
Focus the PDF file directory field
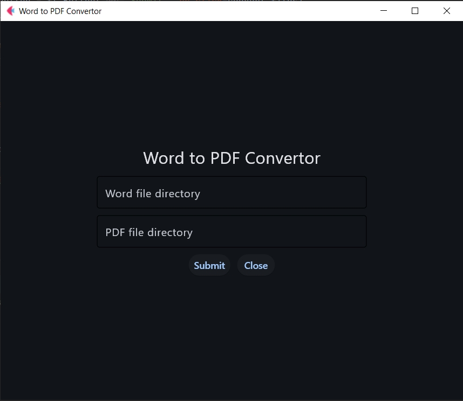coord(231,232)
